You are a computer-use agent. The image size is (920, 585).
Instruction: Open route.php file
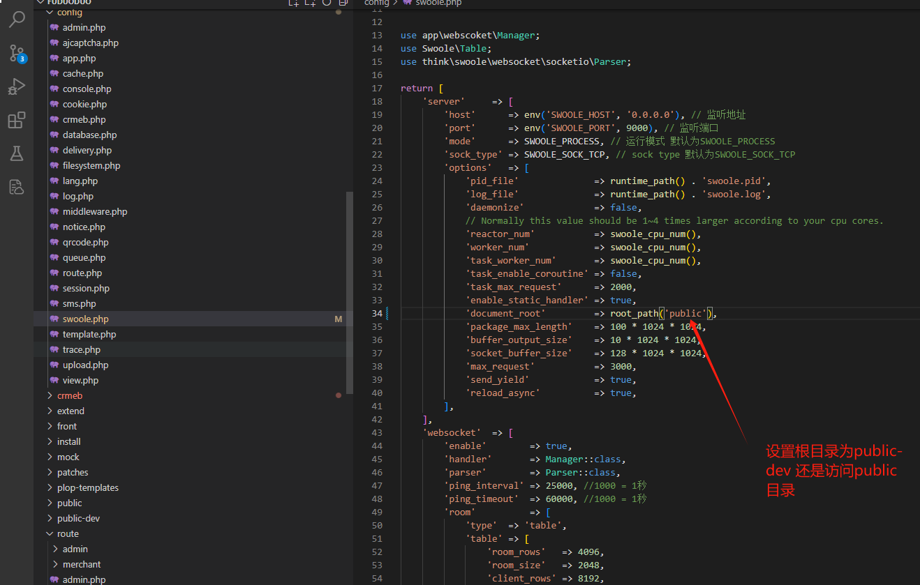(82, 273)
